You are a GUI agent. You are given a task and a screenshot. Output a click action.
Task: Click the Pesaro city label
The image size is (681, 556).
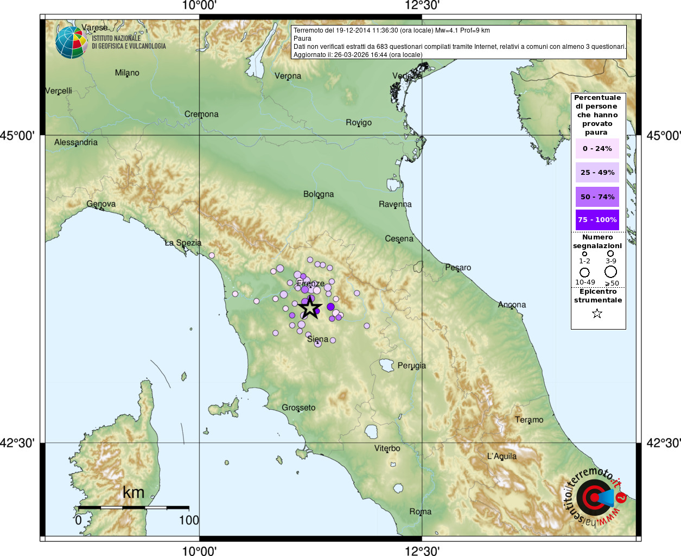click(458, 267)
